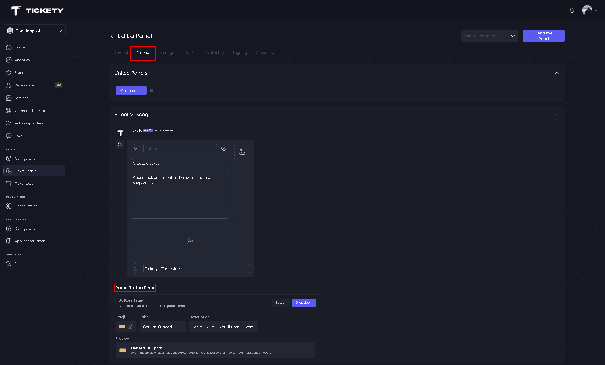Click the Link Panels button
The image size is (605, 365).
coord(131,91)
